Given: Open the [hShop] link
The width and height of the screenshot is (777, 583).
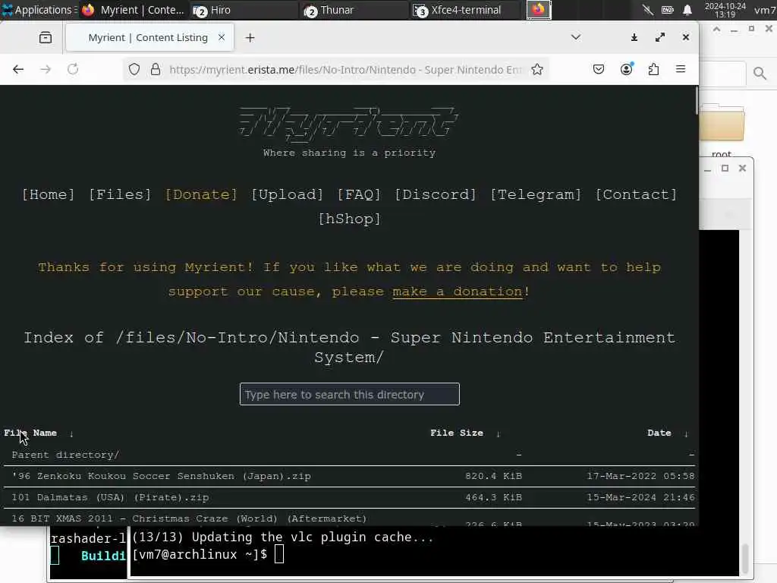Looking at the screenshot, I should tap(349, 219).
